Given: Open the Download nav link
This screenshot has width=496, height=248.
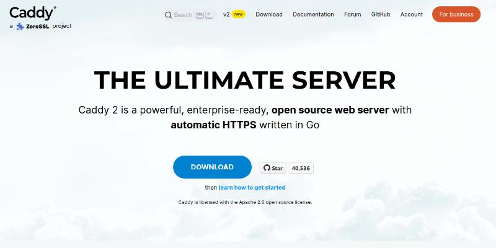Looking at the screenshot, I should (x=269, y=14).
